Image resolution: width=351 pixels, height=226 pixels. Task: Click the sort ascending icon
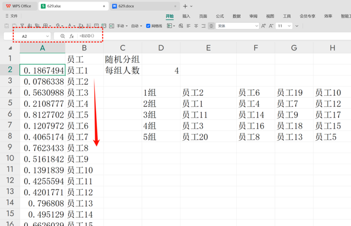(30, 26)
